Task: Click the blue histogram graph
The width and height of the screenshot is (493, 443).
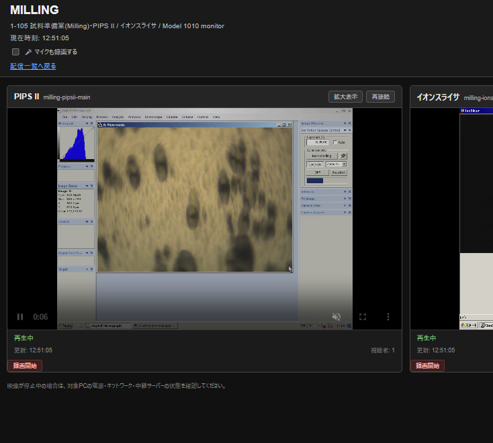Action: (77, 144)
